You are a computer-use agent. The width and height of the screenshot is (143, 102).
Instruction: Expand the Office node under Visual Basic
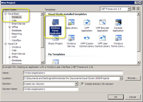point(10,27)
